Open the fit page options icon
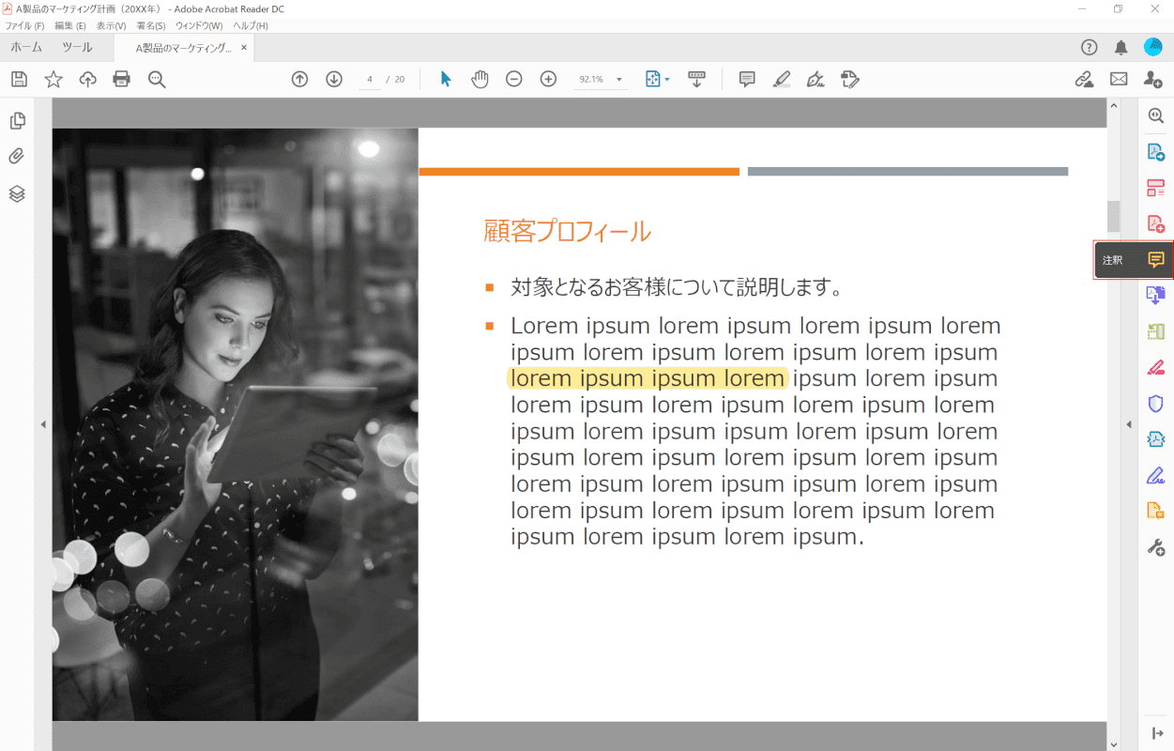Image resolution: width=1174 pixels, height=751 pixels. 657,79
